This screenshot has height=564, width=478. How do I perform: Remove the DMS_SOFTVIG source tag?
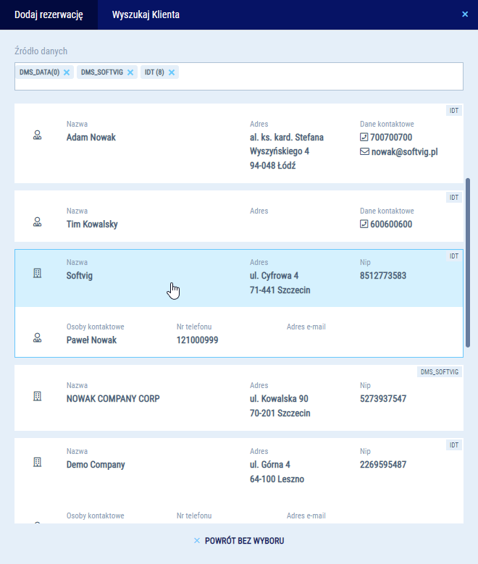[x=130, y=72]
